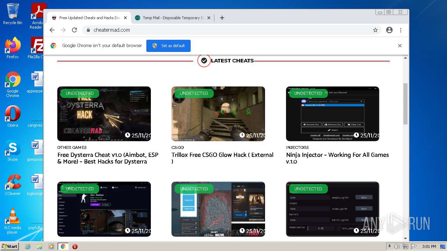Viewport: 447px width, 251px height.
Task: Click the page scrollbar down arrow
Action: (x=405, y=238)
